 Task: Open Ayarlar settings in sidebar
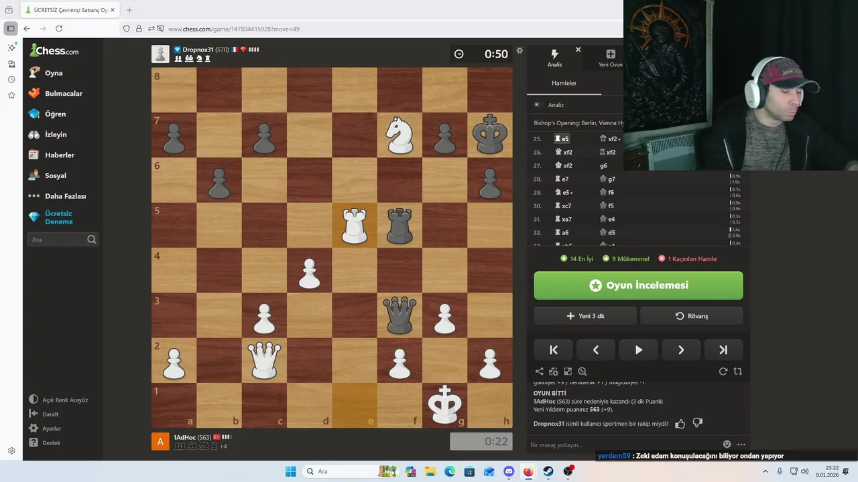[x=45, y=428]
